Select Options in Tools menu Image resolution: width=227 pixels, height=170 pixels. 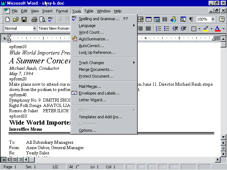pos(104,130)
